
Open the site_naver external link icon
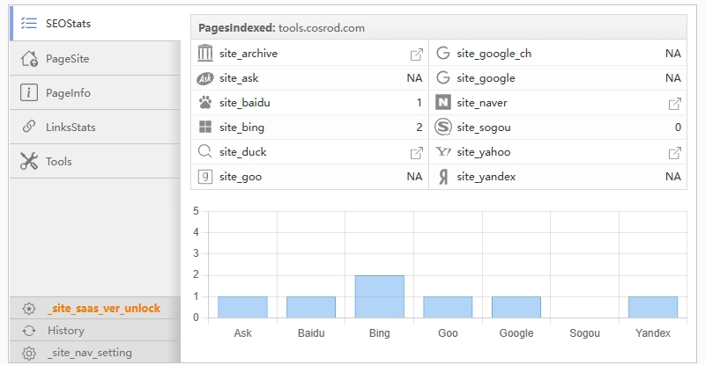click(674, 103)
